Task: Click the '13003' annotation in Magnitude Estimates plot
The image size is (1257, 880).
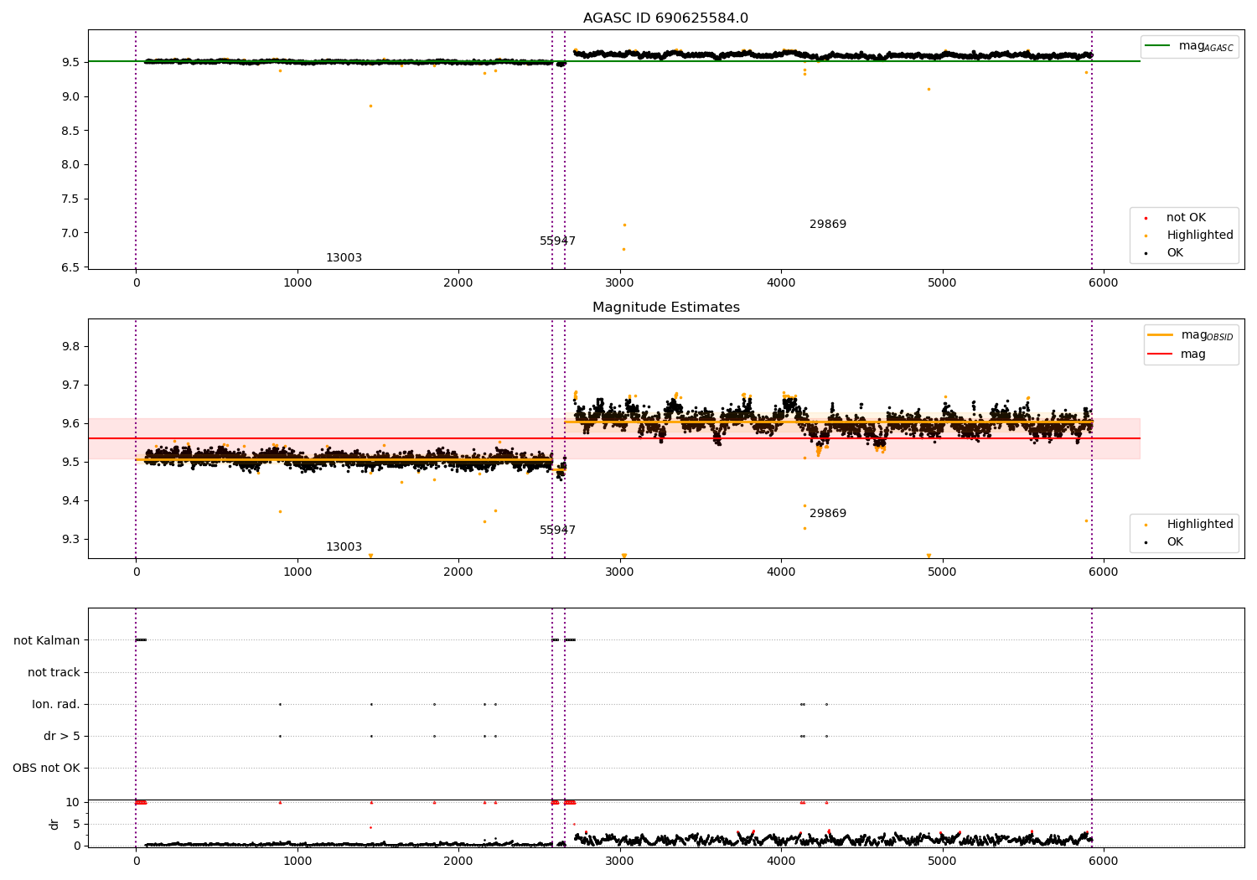Action: click(x=344, y=547)
